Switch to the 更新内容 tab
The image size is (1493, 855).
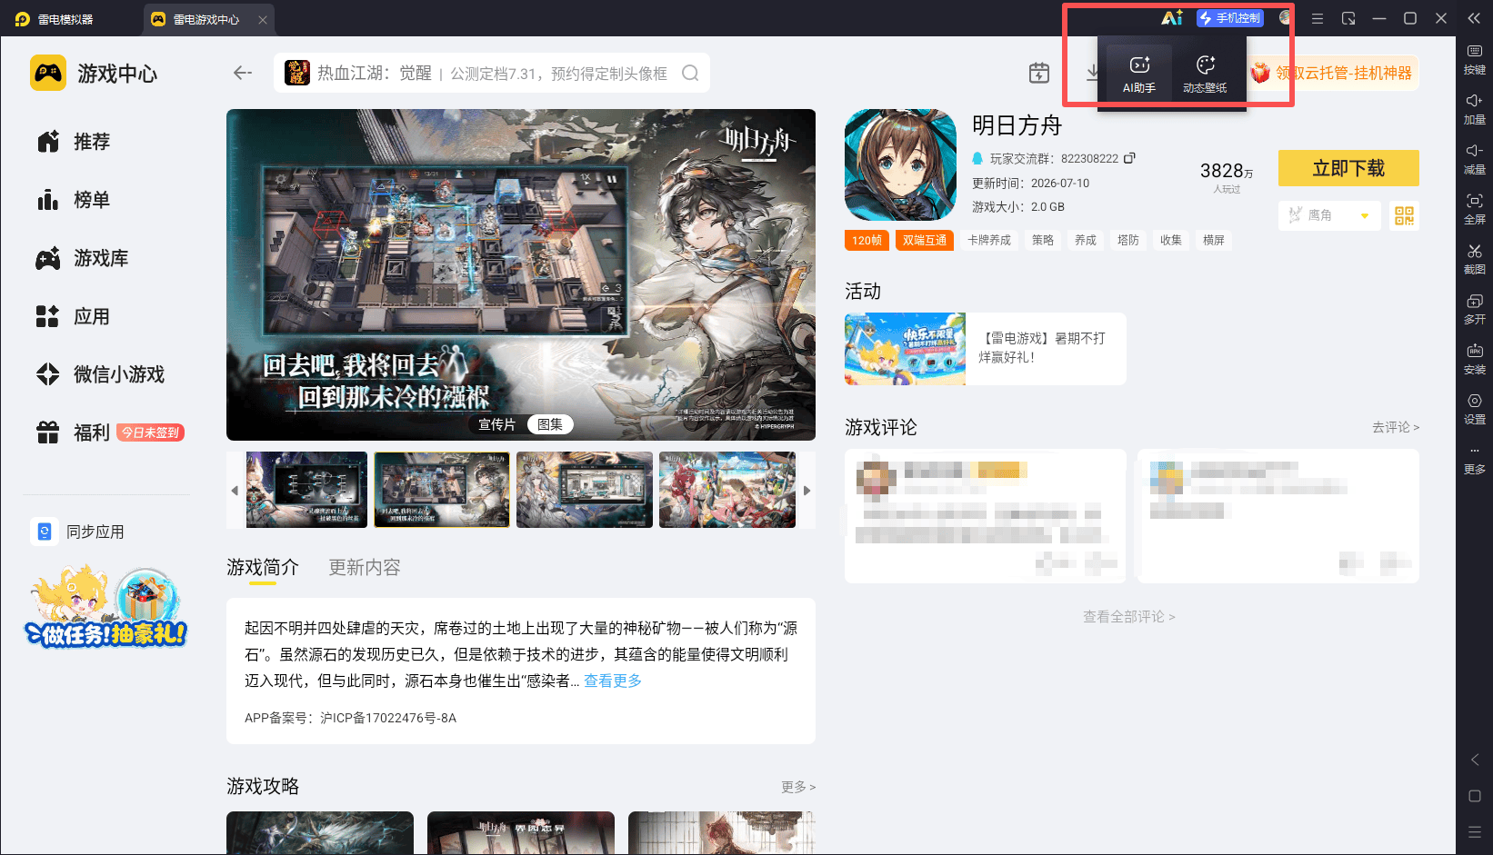365,568
